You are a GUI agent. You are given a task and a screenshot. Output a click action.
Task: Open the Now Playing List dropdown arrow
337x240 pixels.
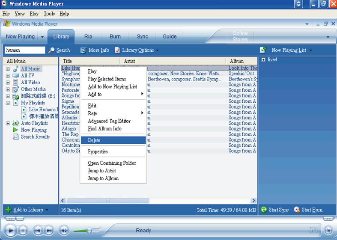[x=311, y=50]
